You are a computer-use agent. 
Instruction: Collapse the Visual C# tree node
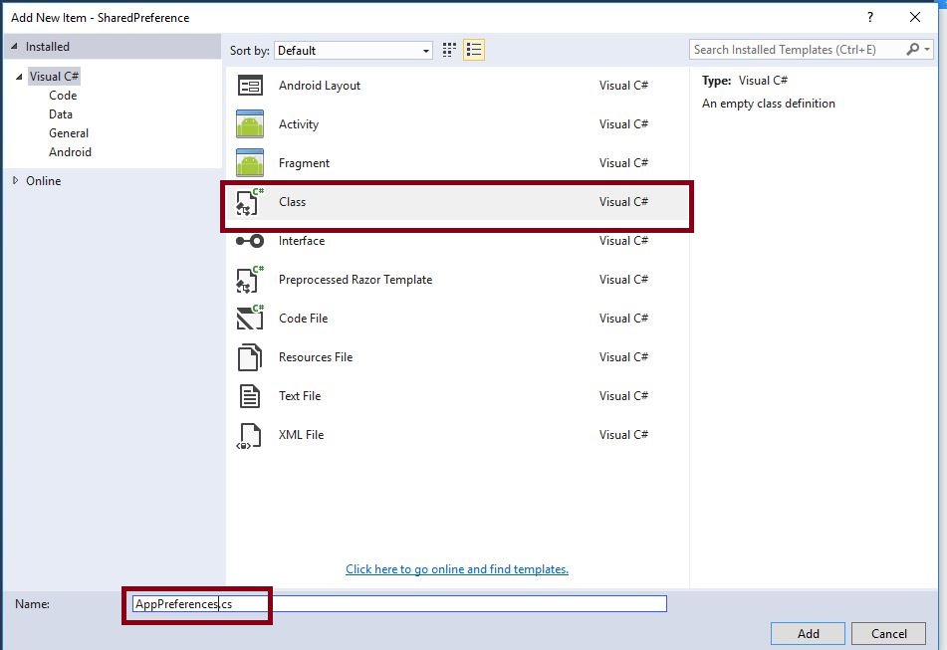[x=19, y=77]
